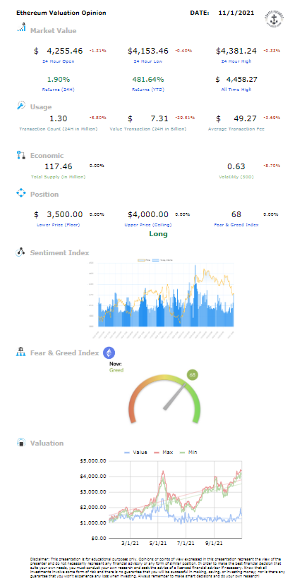Screen dimensions: 302x588
Task: Click the 1.90% returns value
Action: tap(58, 80)
